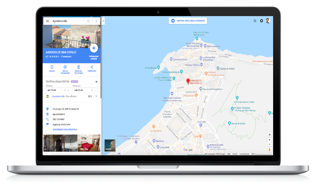
Task: Select La Rocca Bed & Breakfast marker
Action: [201, 58]
